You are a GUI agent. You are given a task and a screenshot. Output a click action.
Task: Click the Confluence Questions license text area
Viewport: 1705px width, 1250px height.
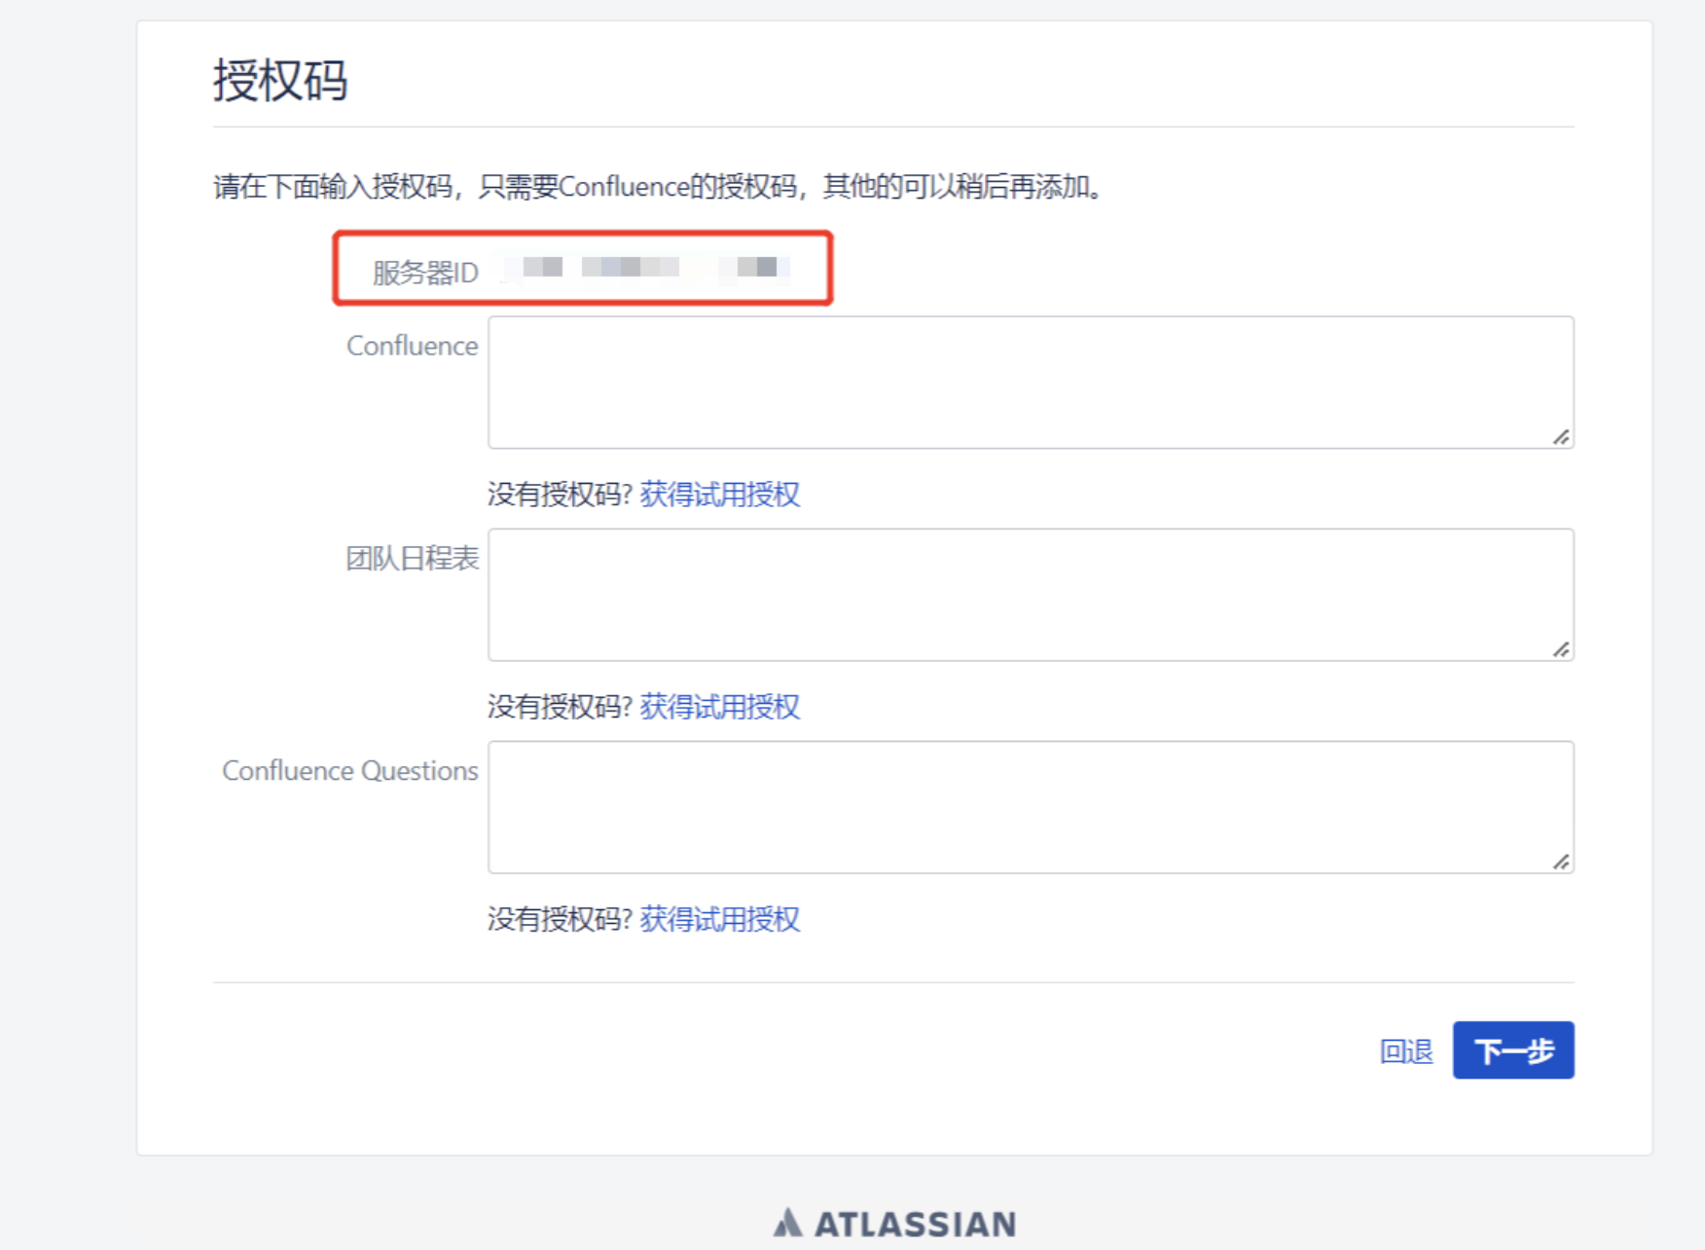pos(1031,807)
